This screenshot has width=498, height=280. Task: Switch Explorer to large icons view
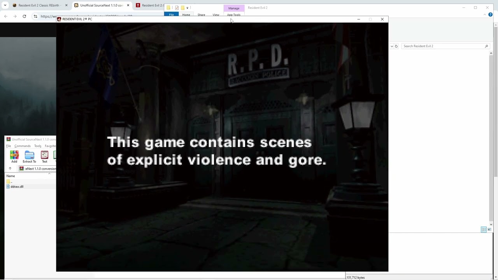(x=489, y=229)
